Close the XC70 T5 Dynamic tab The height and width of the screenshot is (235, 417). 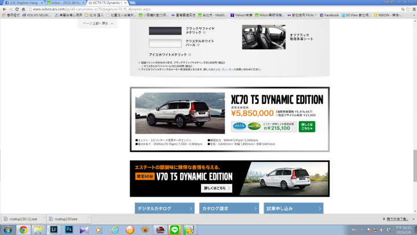click(125, 3)
